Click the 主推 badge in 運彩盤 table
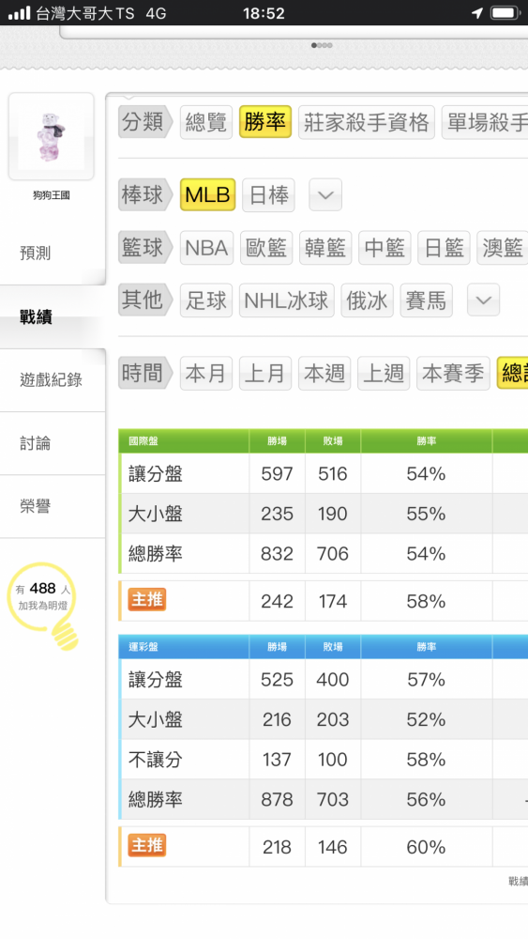The width and height of the screenshot is (528, 939). pyautogui.click(x=147, y=845)
